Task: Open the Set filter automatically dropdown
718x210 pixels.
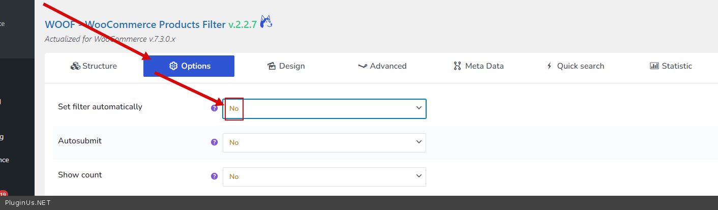Action: (x=324, y=108)
